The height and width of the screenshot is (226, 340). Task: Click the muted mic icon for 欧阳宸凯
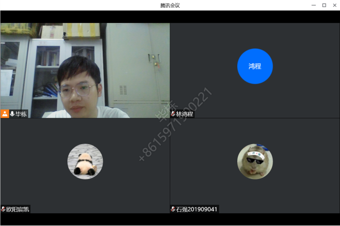3,209
